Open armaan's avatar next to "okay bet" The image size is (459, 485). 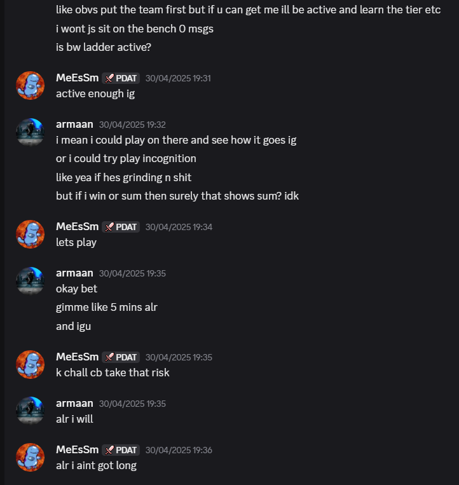[29, 280]
